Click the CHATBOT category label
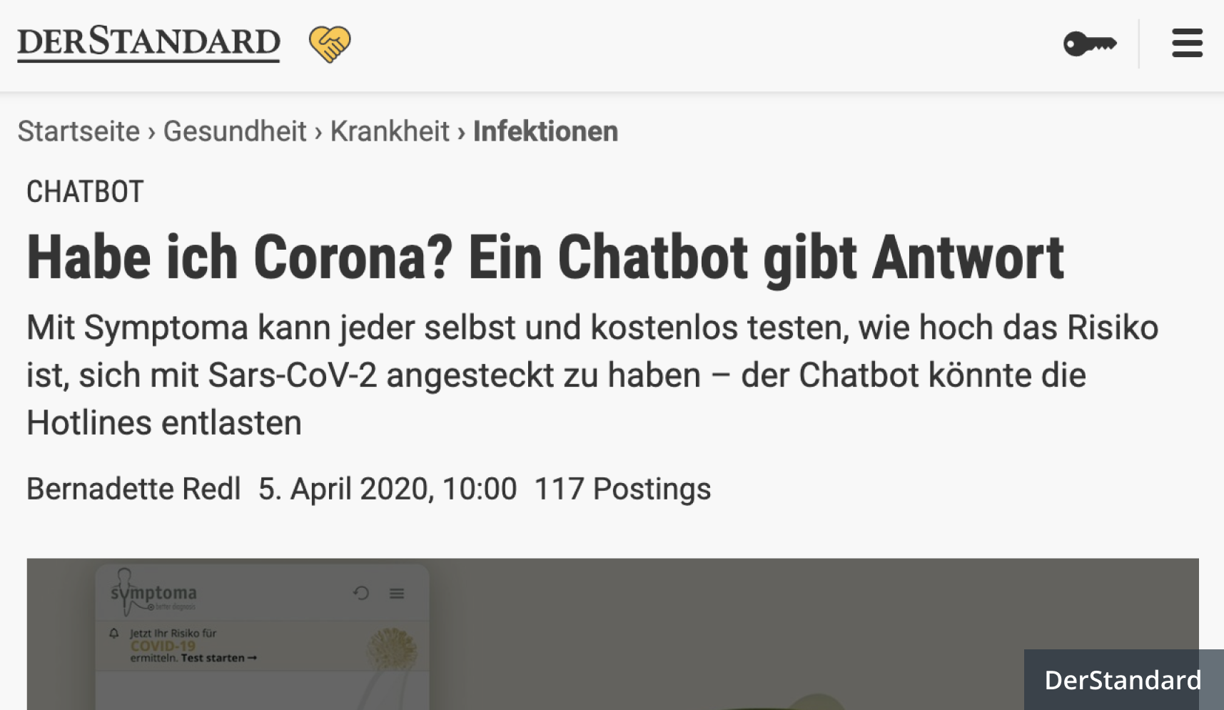Screen dimensions: 1224x710 pos(85,192)
